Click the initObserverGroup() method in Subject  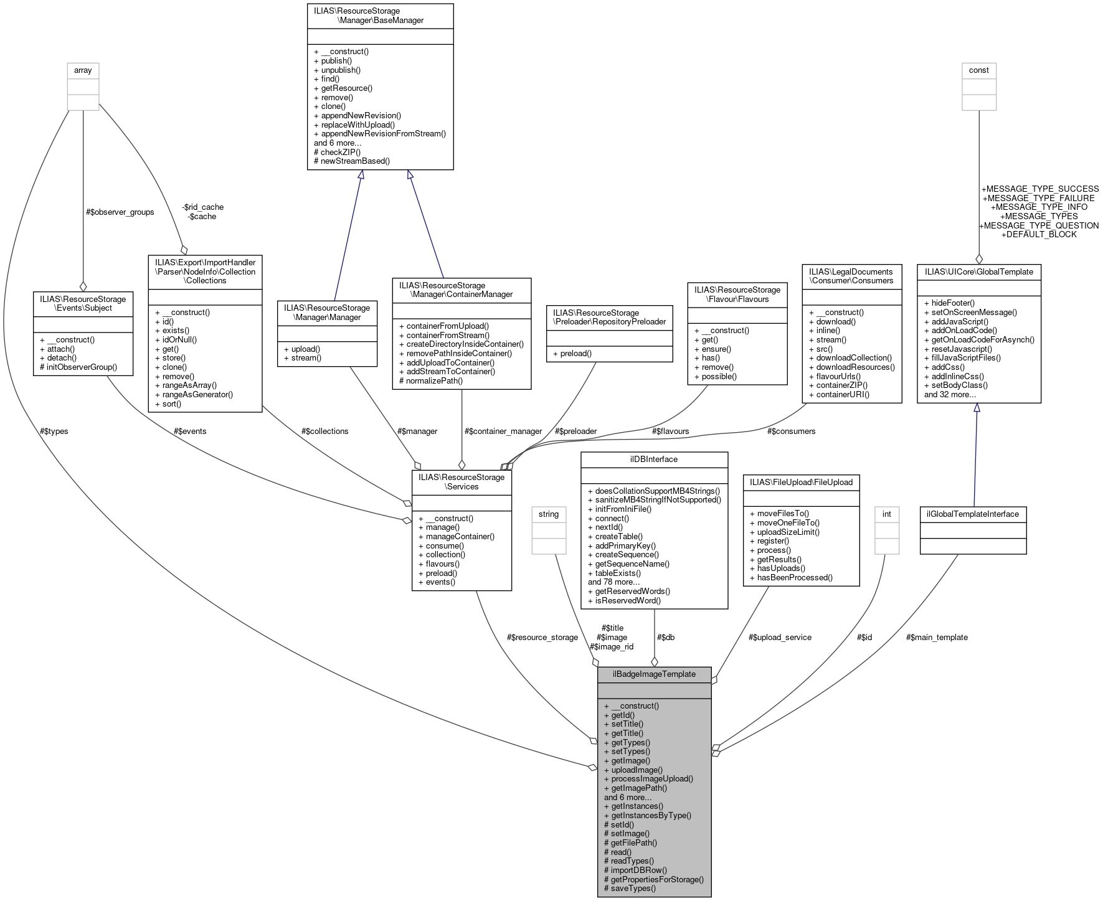click(x=78, y=367)
